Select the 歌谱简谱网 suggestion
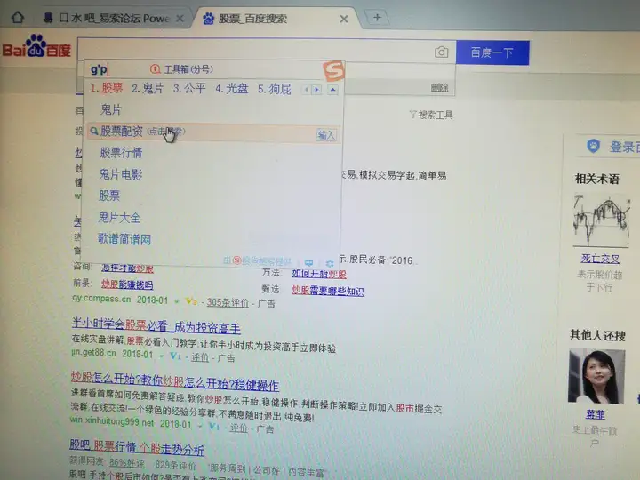The width and height of the screenshot is (640, 480). (x=124, y=239)
